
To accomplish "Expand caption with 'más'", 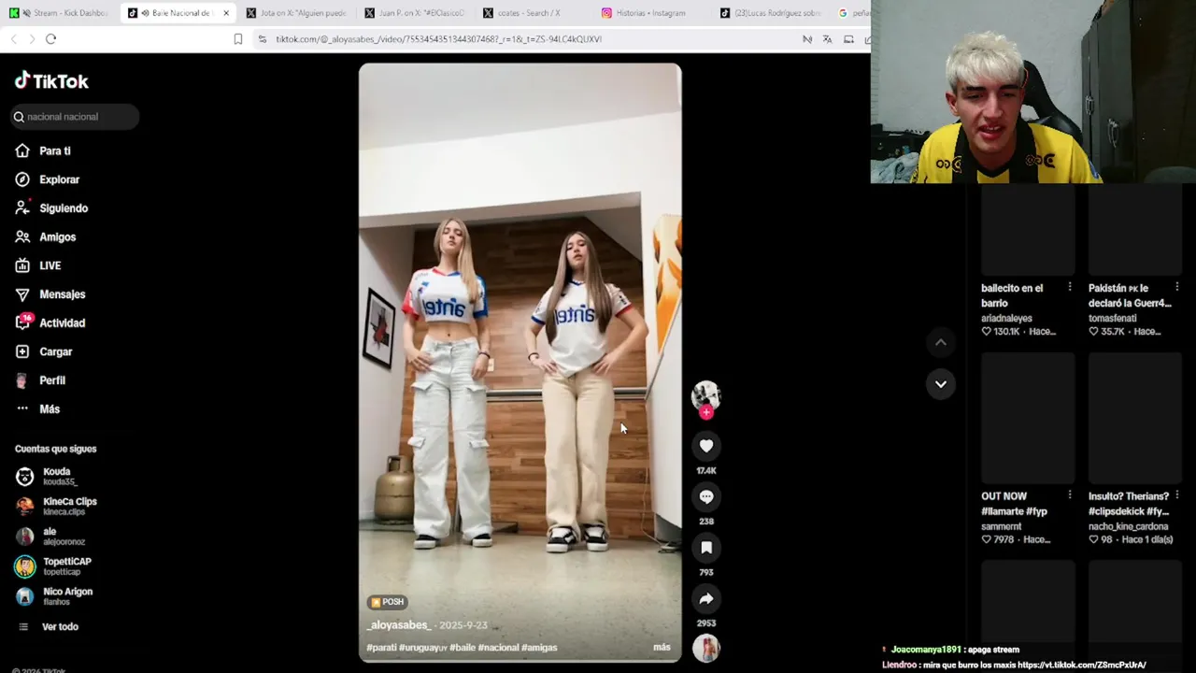I will tap(662, 647).
